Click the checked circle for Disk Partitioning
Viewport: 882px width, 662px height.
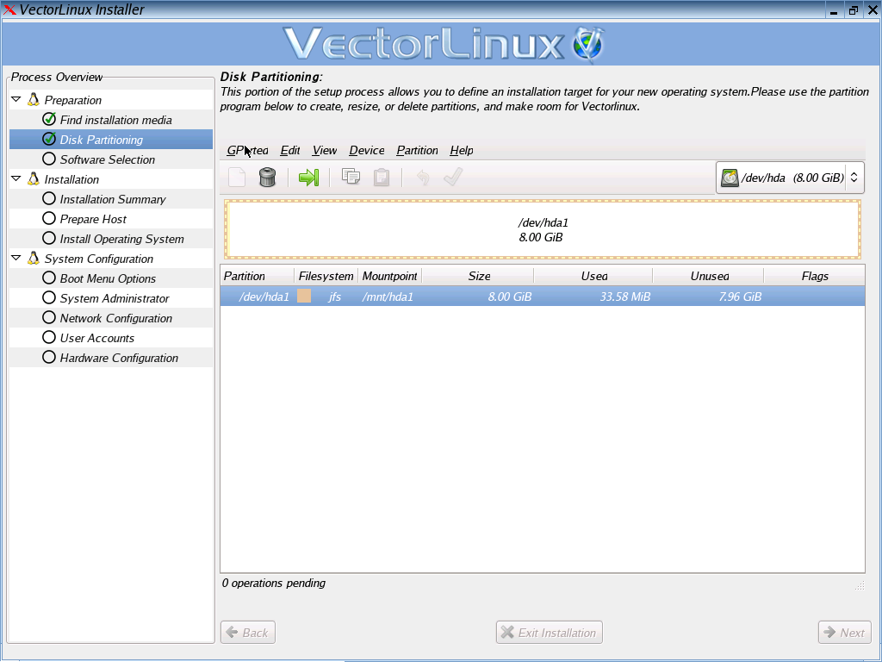point(49,139)
